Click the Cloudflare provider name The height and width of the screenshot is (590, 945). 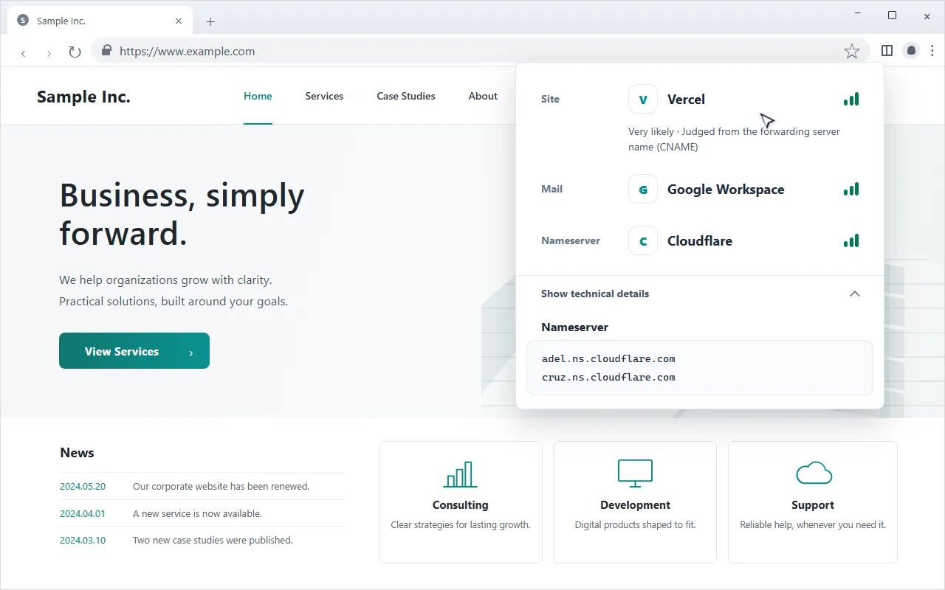(700, 241)
